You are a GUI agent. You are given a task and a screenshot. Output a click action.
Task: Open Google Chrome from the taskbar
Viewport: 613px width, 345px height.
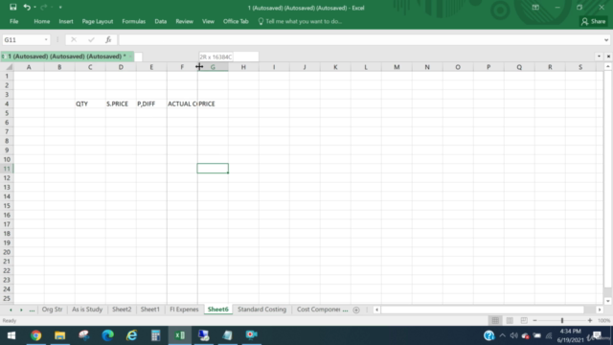pos(36,335)
